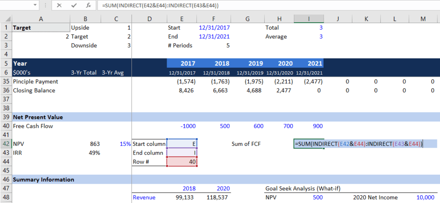Screen dimensions: 440x203
Task: Select row 40 header
Action: (6, 126)
